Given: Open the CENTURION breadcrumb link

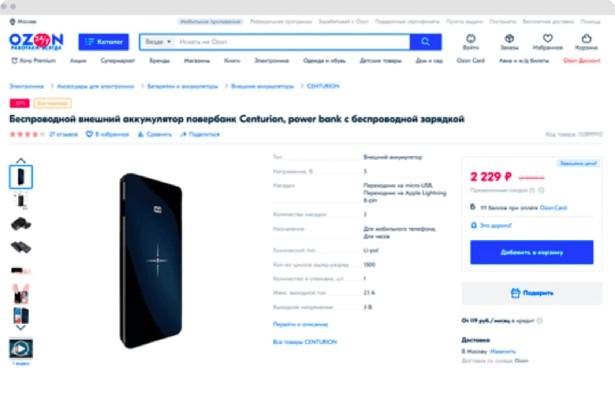Looking at the screenshot, I should (x=323, y=86).
